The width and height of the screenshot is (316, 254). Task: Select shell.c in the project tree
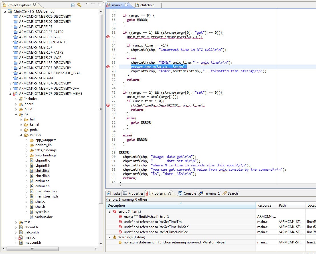40,201
